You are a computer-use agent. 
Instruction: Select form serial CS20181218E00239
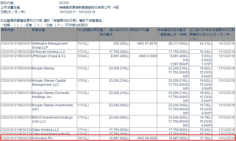pos(16,138)
